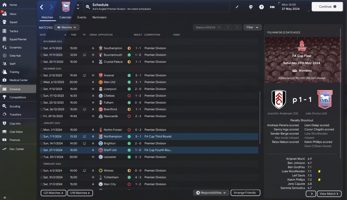Click the Arrange Friendly button
Image resolution: width=347 pixels, height=200 pixels.
pyautogui.click(x=245, y=193)
